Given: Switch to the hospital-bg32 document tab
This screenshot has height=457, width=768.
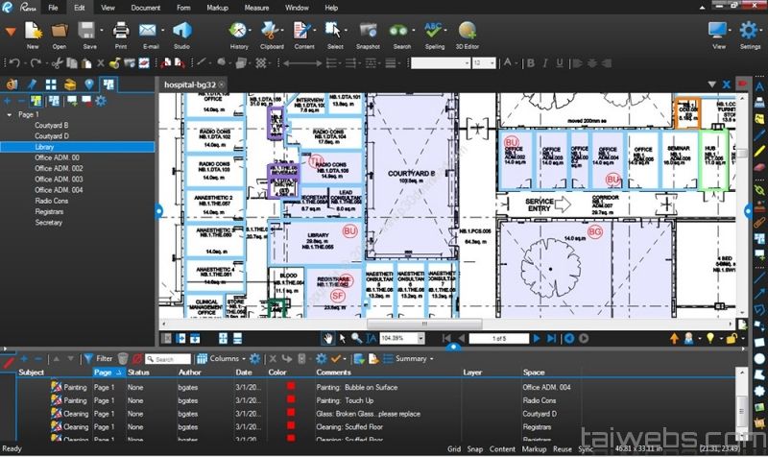Looking at the screenshot, I should click(191, 84).
